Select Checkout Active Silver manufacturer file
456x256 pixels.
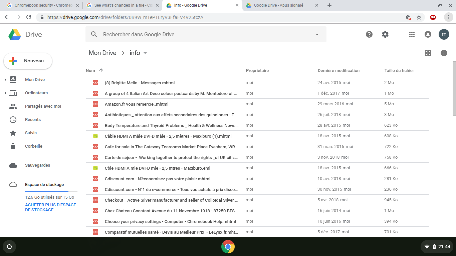coord(257,200)
